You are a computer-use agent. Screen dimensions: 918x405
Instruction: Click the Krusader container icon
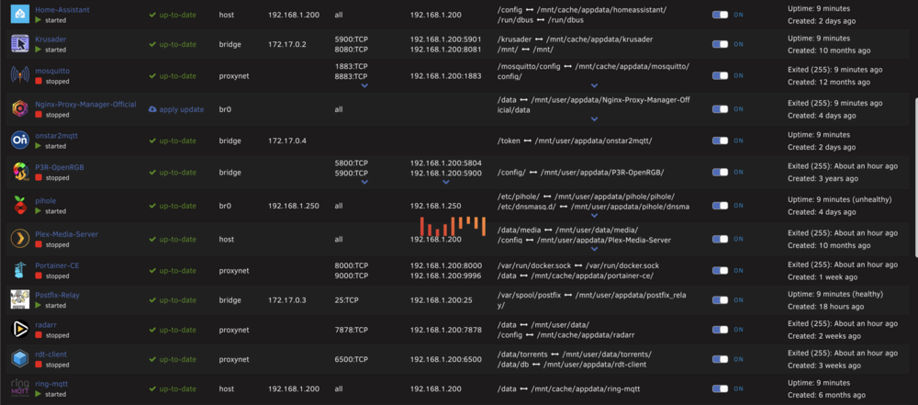pyautogui.click(x=20, y=44)
